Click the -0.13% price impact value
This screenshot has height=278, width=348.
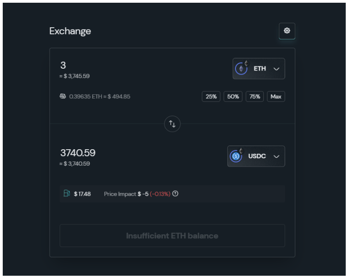(160, 194)
